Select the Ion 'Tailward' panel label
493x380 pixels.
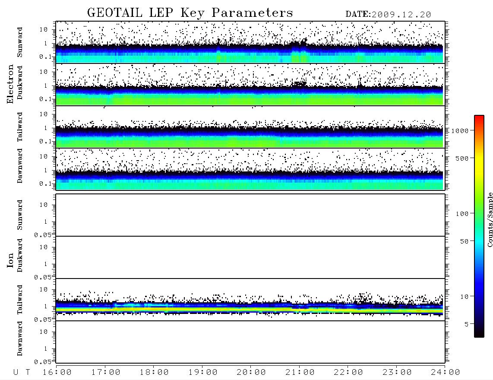20,300
